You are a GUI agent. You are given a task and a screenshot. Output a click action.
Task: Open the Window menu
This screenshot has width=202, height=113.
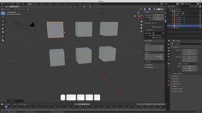pos(18,4)
